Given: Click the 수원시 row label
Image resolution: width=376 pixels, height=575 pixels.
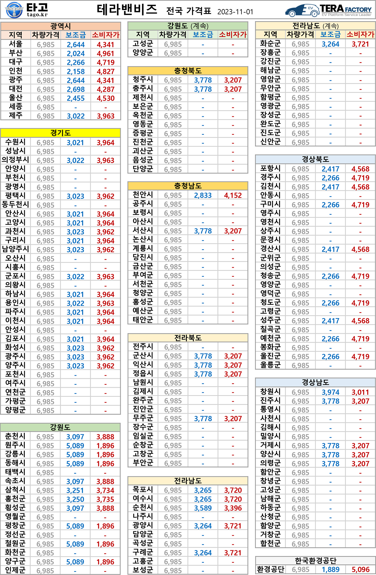Looking at the screenshot, I should (x=15, y=142).
